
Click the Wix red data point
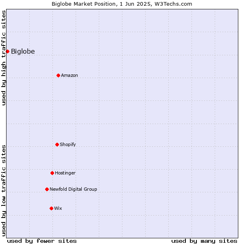[52, 209]
